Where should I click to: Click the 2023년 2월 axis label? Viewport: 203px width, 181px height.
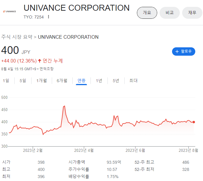point(33,150)
